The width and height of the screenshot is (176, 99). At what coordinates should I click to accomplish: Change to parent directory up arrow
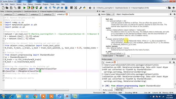point(174,8)
